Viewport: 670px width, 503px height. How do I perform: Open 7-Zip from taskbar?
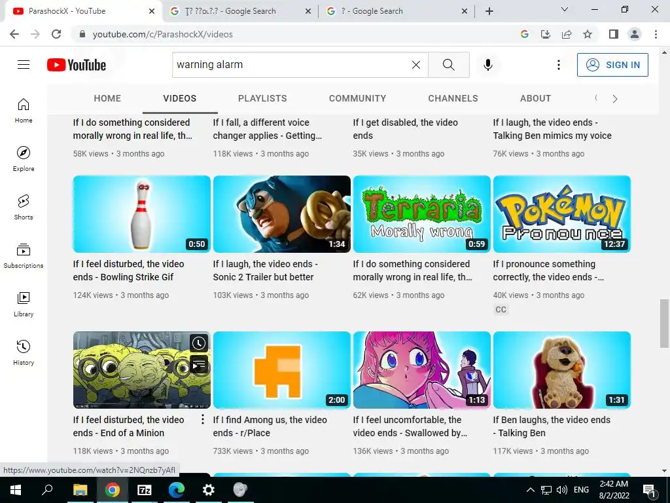point(144,490)
